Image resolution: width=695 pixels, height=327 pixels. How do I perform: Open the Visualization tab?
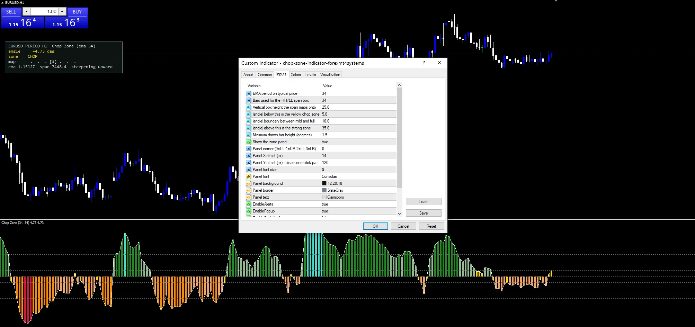(x=330, y=75)
